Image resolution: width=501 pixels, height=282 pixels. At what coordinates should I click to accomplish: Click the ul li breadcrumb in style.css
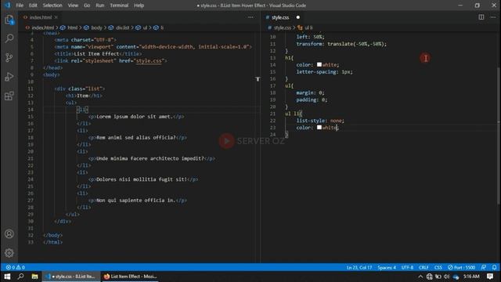click(305, 28)
